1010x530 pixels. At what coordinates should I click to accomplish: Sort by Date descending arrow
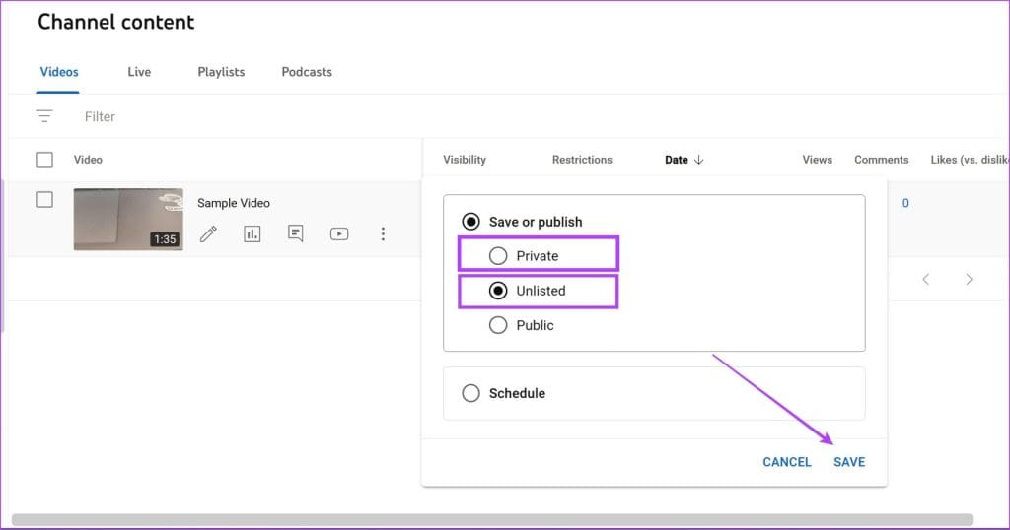pyautogui.click(x=699, y=160)
